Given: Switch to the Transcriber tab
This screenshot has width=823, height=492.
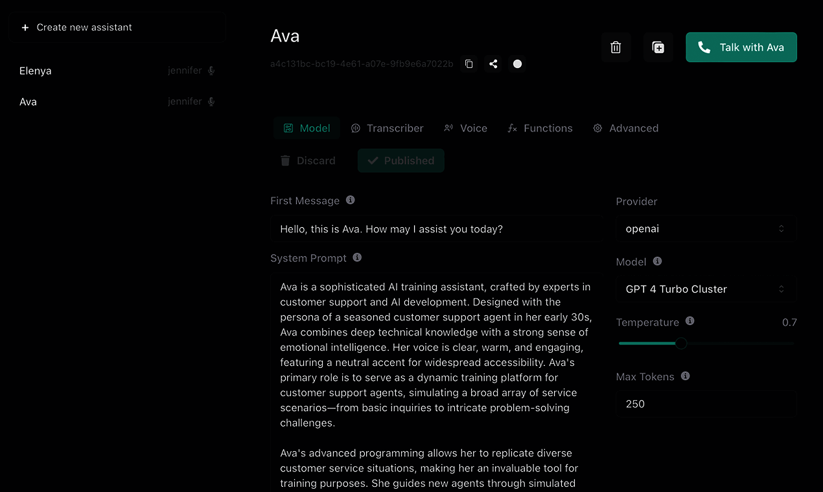Looking at the screenshot, I should pyautogui.click(x=387, y=128).
